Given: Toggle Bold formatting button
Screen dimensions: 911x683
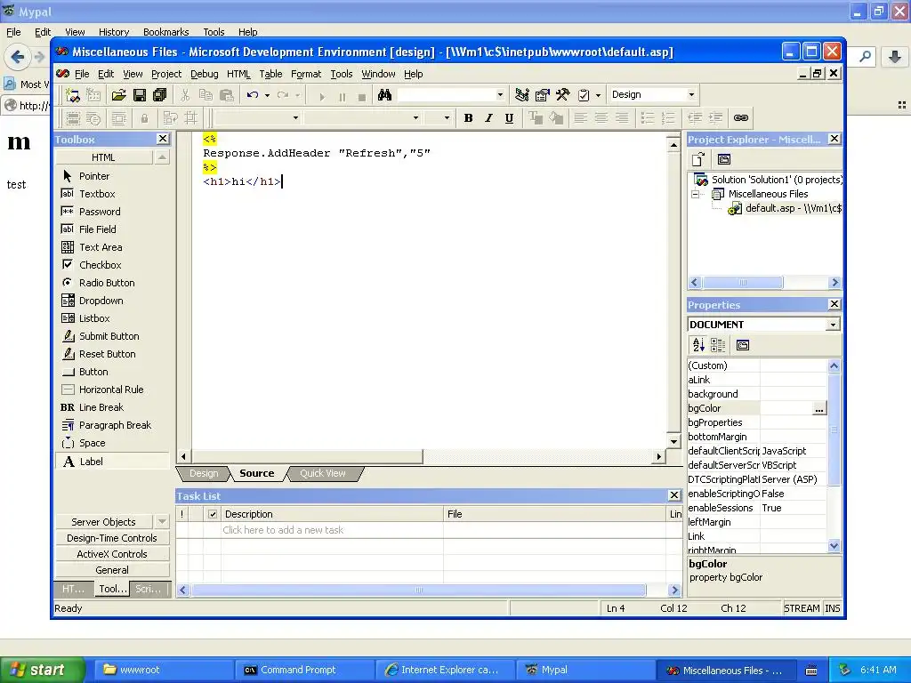Looking at the screenshot, I should coord(468,118).
